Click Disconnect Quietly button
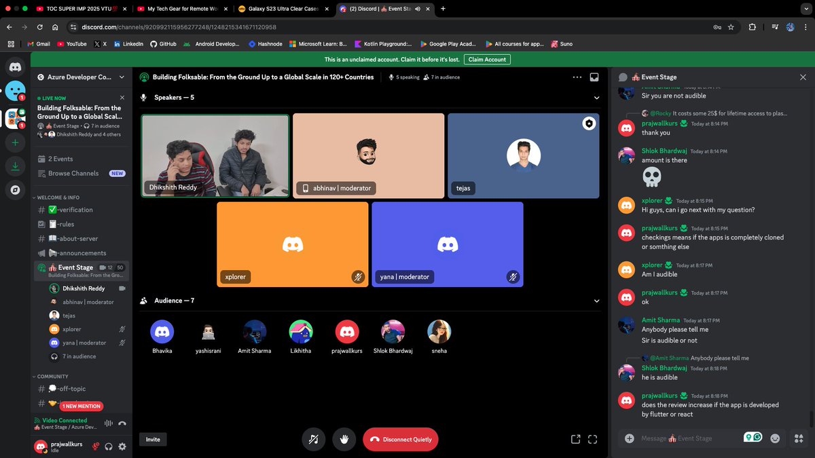 point(400,439)
